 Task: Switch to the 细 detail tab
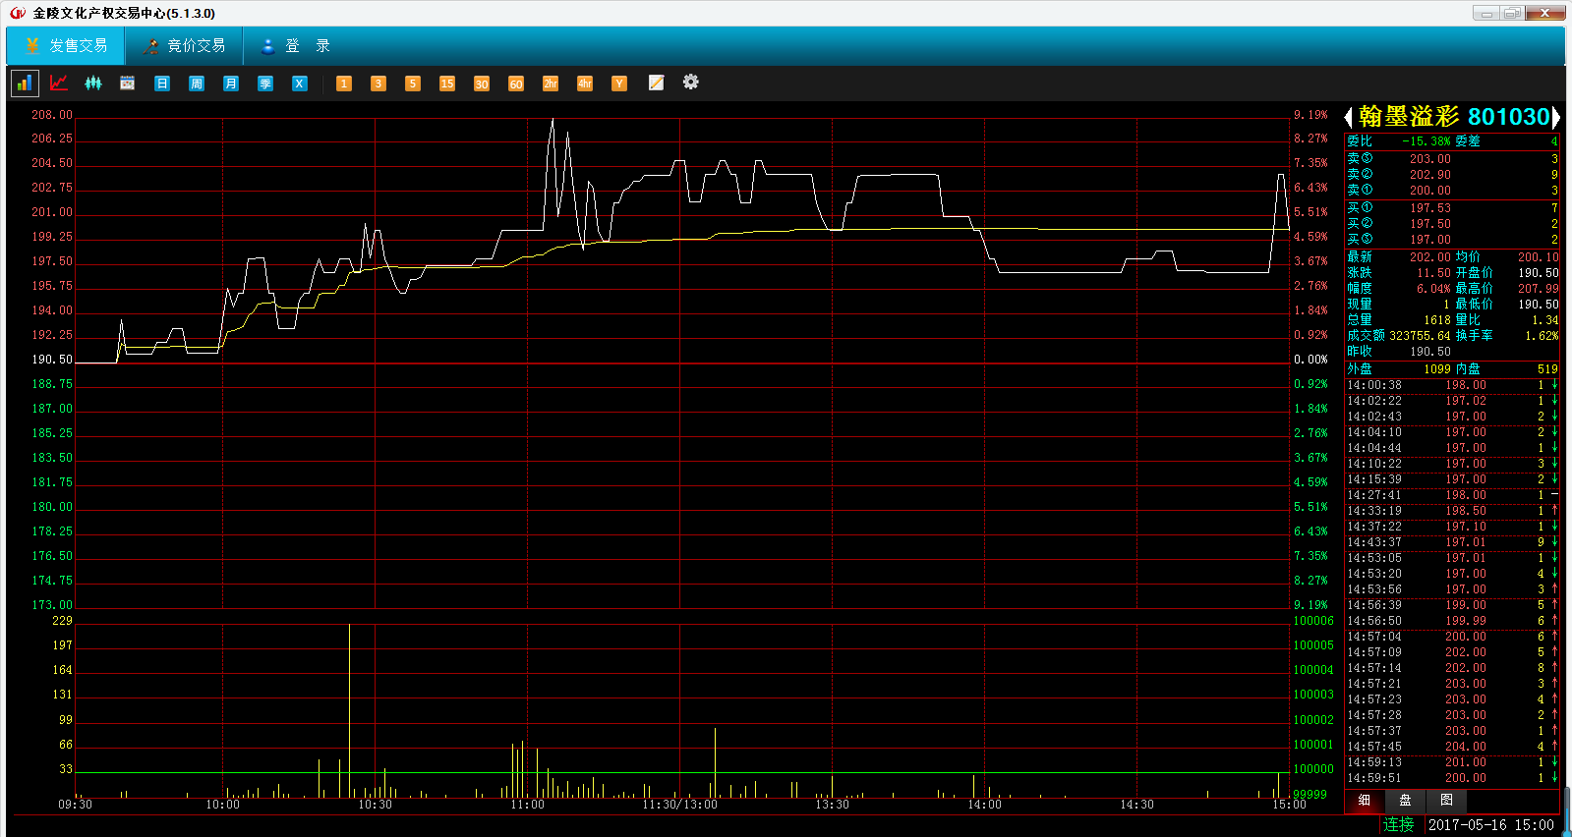(1365, 801)
